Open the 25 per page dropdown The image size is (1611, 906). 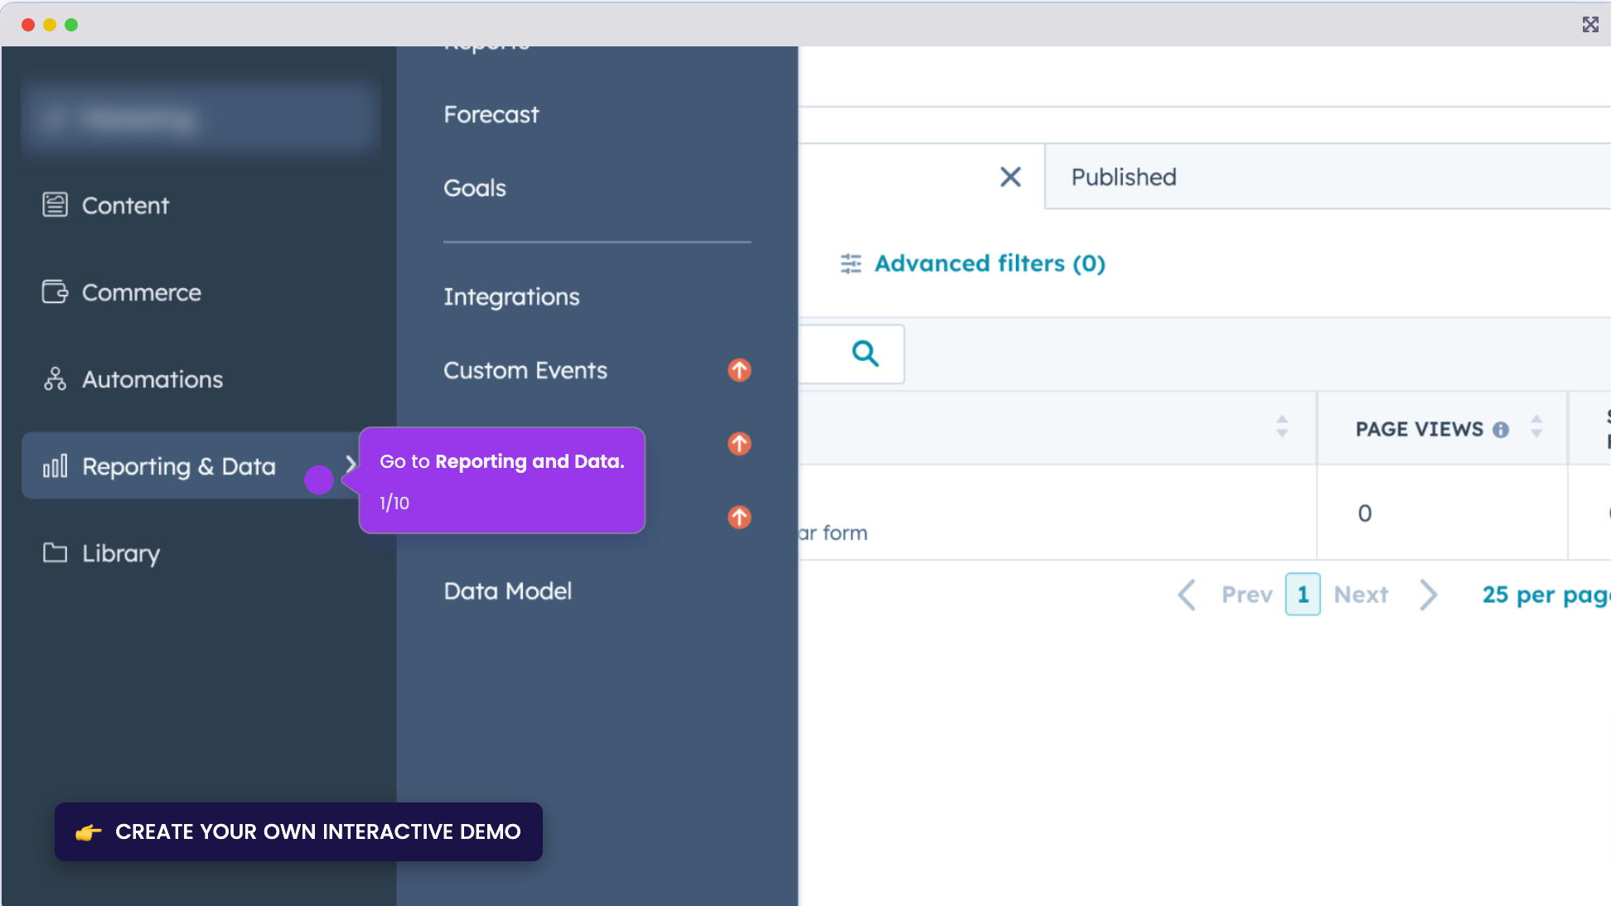point(1544,595)
